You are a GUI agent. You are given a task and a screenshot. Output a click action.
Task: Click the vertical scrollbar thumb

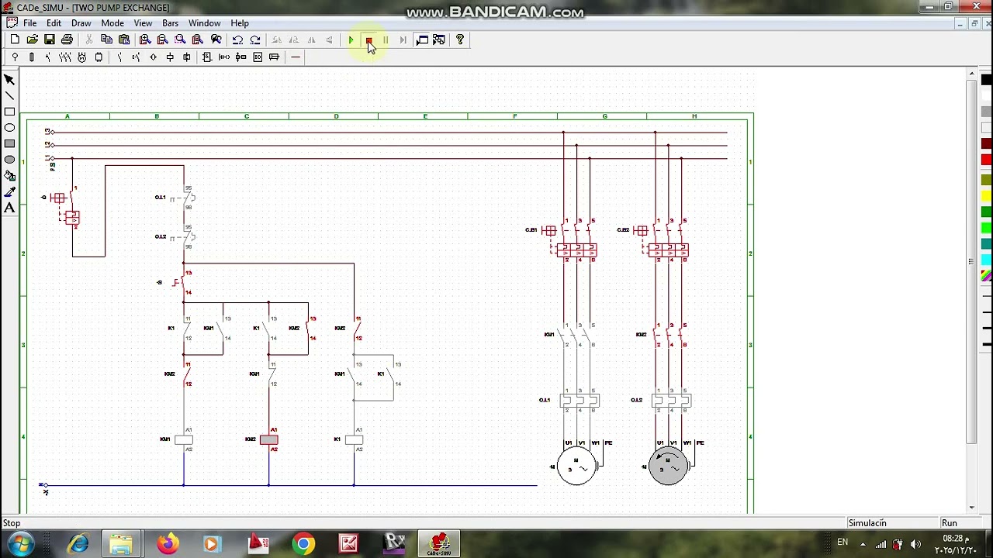[x=971, y=261]
